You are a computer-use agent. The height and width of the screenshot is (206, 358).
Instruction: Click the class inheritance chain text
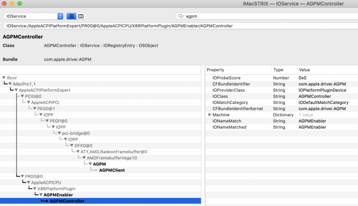101,45
